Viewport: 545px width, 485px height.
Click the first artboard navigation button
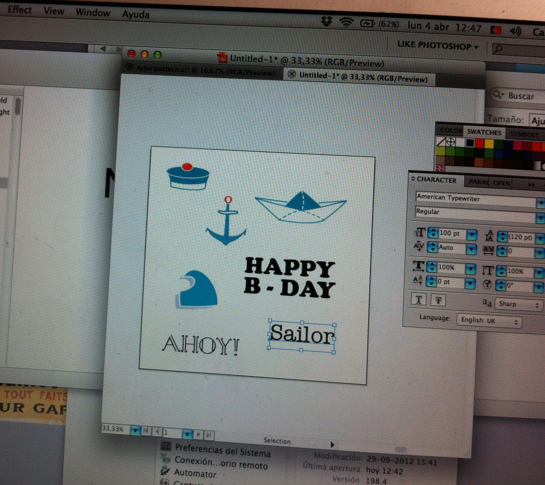click(146, 430)
